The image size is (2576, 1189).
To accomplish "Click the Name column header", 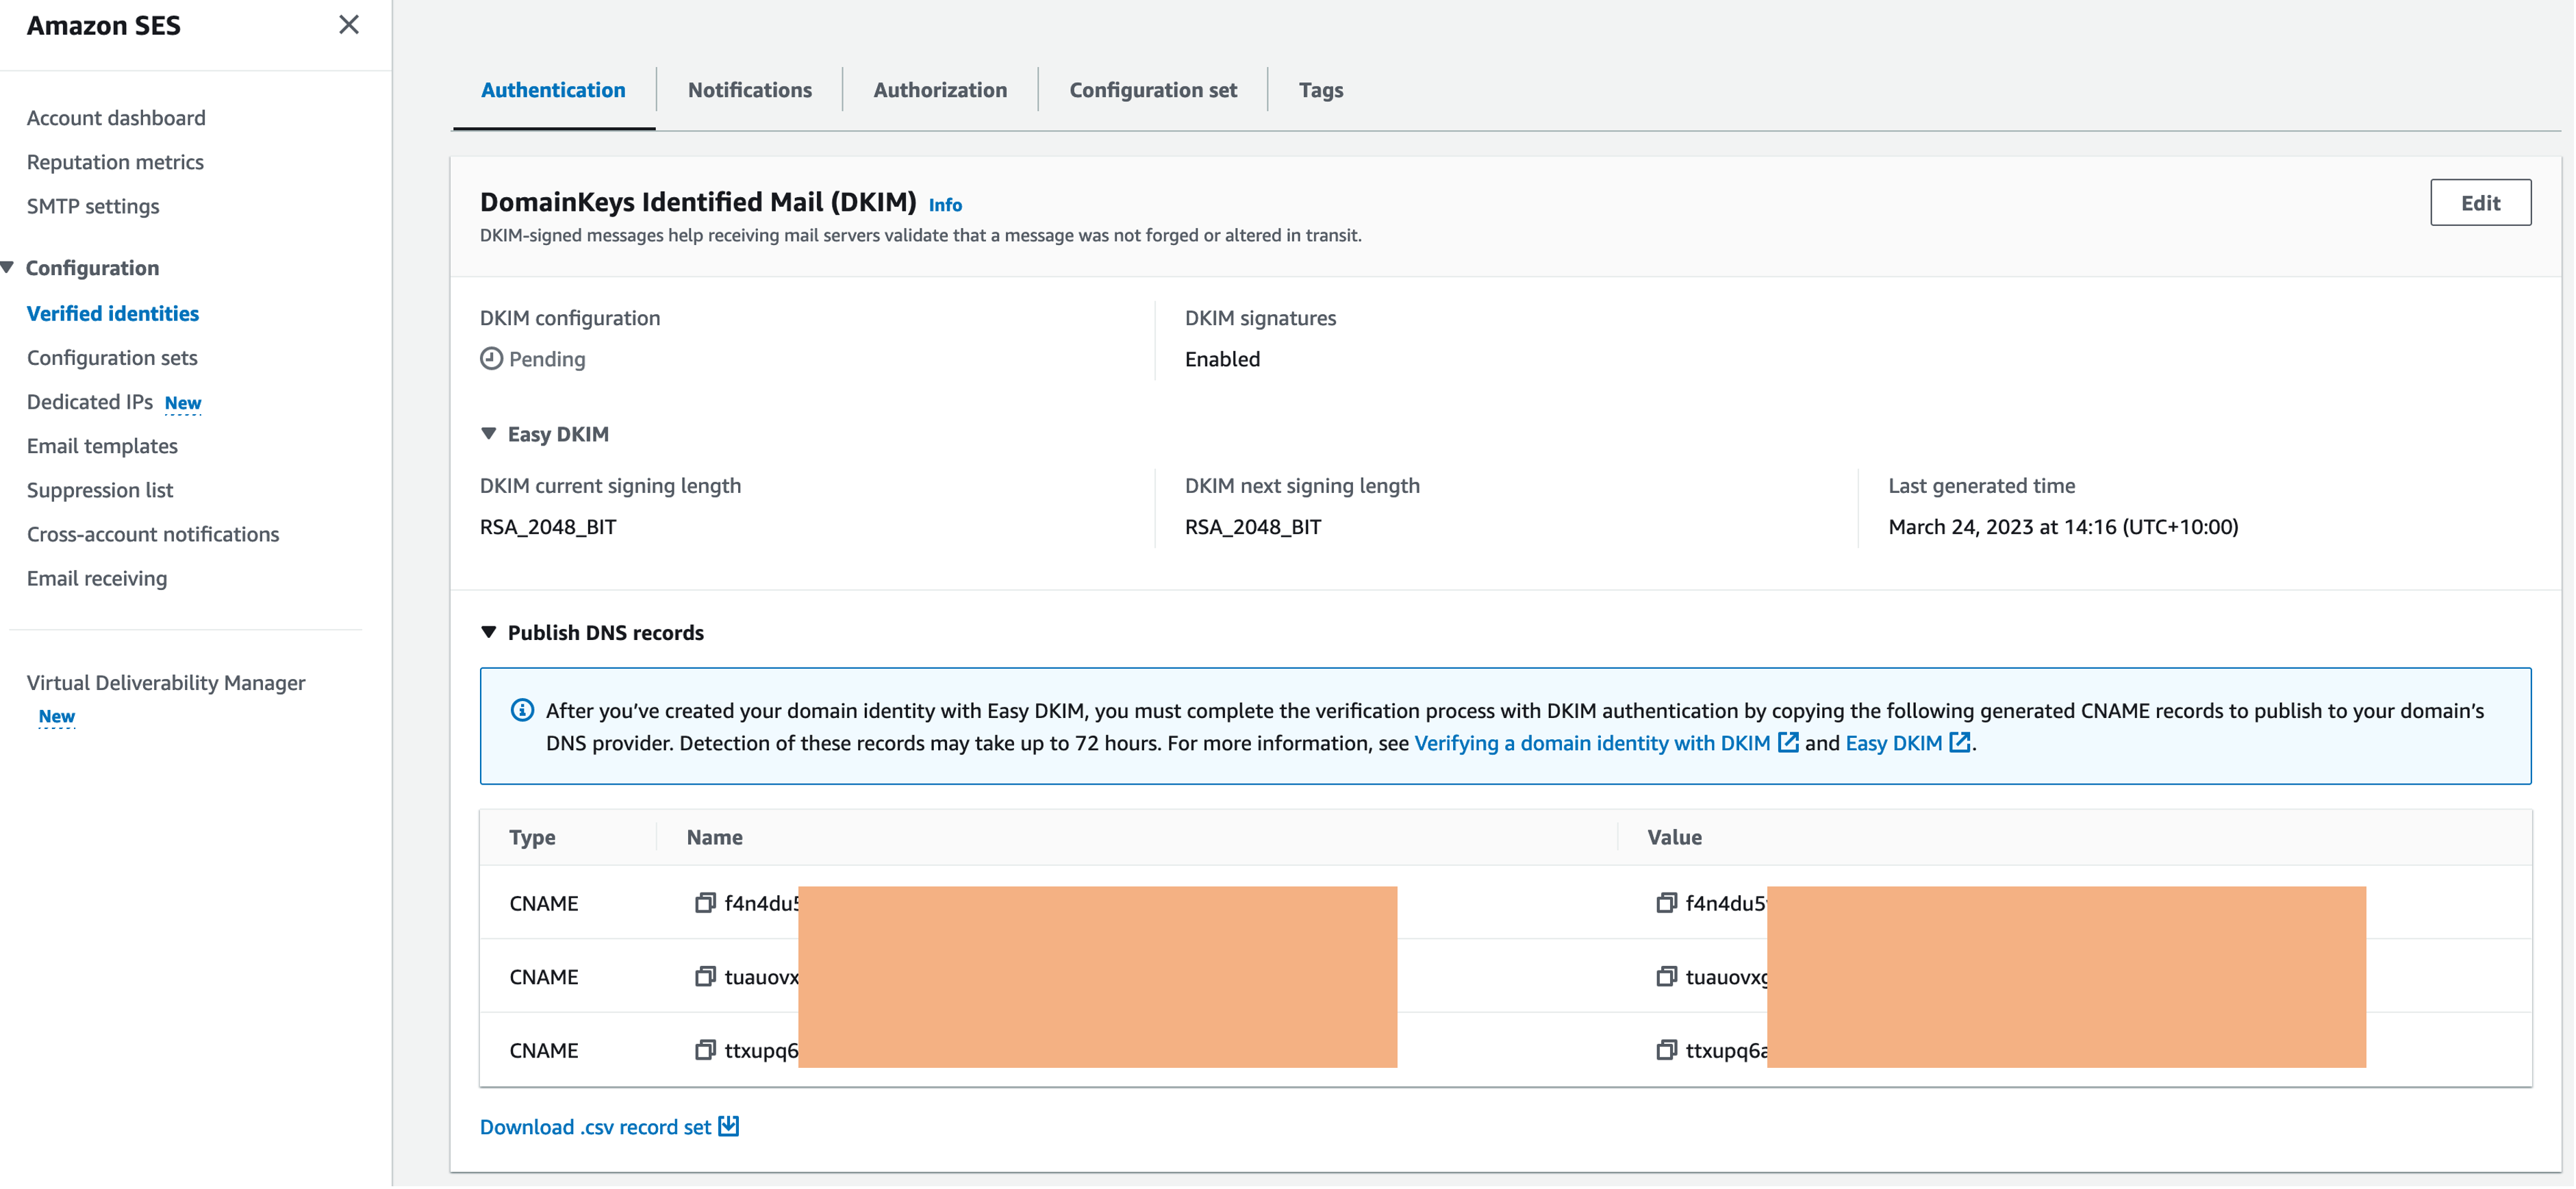I will click(714, 838).
